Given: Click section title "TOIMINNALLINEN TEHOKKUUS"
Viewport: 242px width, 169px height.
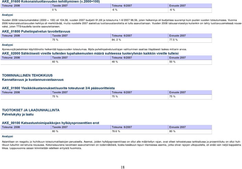Looking at the screenshot, I should tap(27, 75).
